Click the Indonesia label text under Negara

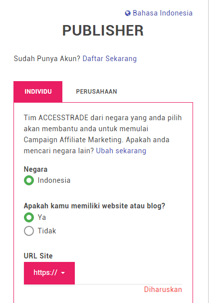tap(54, 180)
